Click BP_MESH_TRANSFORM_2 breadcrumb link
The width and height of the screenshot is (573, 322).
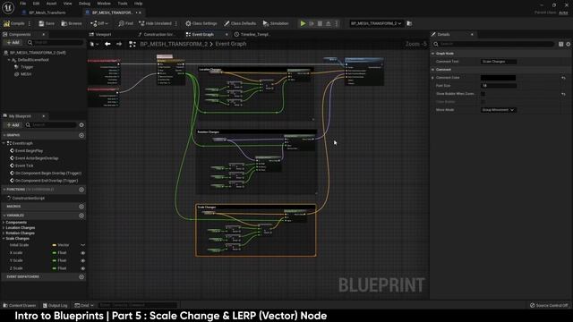tap(174, 44)
